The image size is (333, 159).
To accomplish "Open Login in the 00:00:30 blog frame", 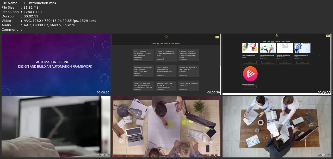I will point(172,44).
